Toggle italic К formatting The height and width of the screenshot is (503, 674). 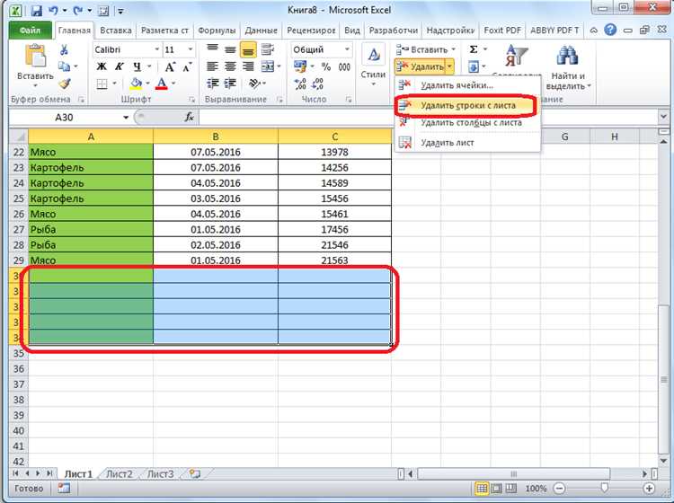point(119,66)
